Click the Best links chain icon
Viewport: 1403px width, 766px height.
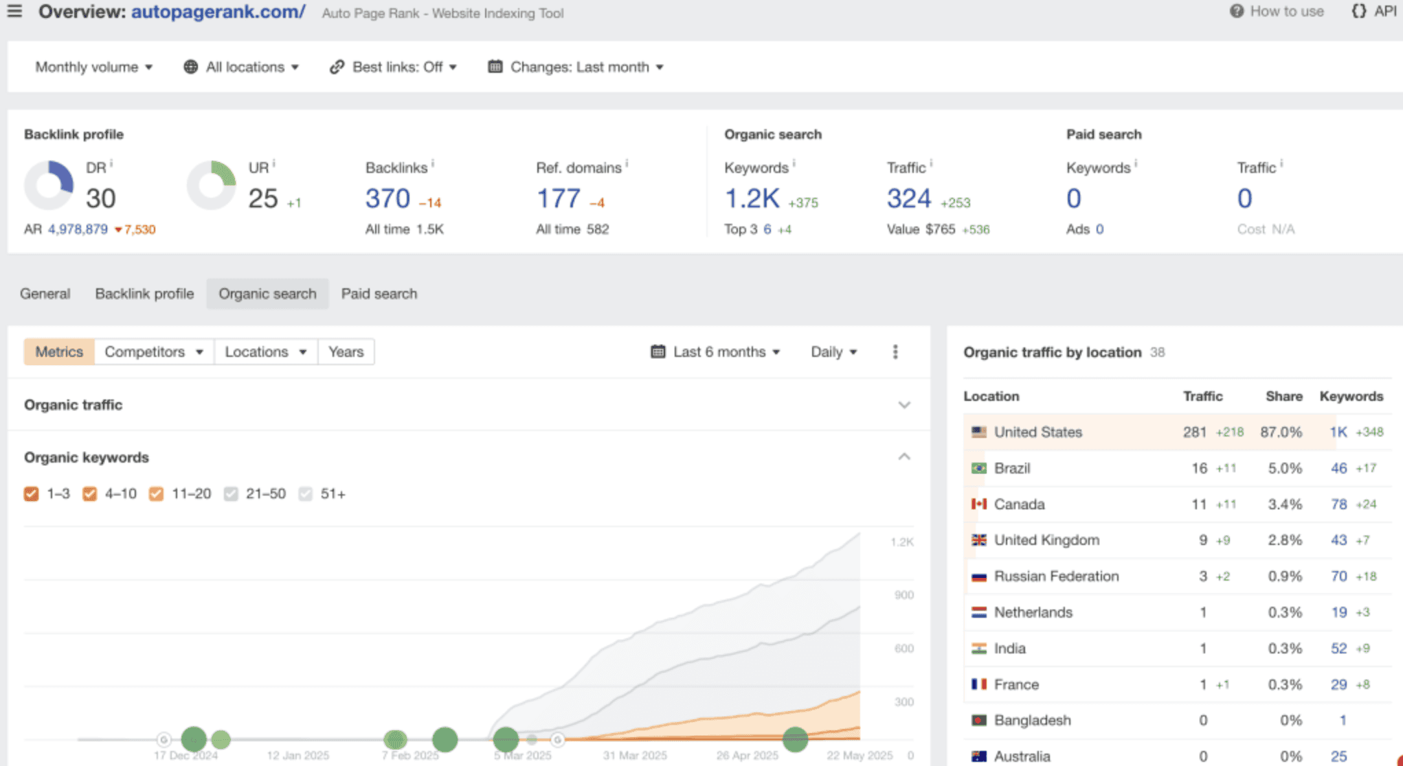click(337, 67)
